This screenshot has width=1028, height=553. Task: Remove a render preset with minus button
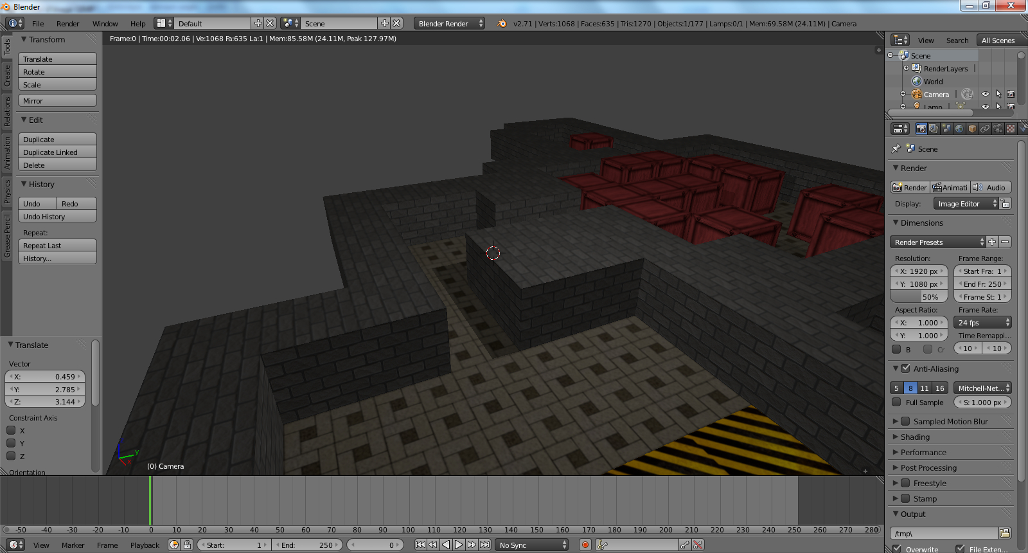[1005, 242]
